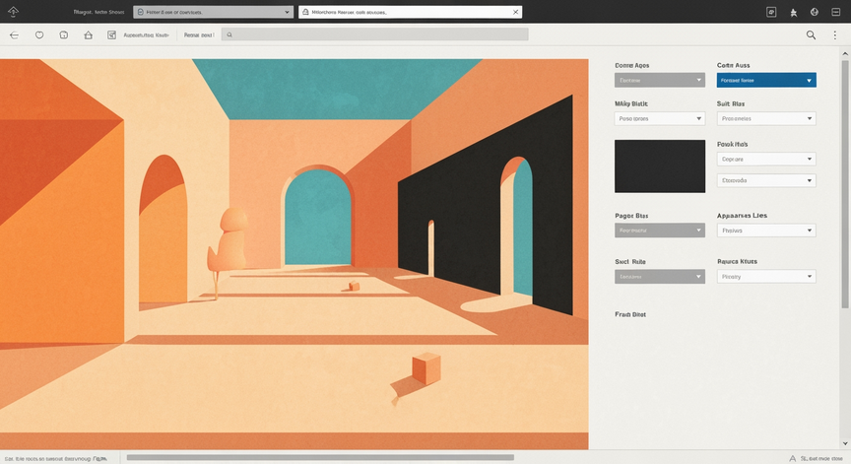Image resolution: width=851 pixels, height=464 pixels.
Task: Click the vertical scrollbar thumb on the right edge
Action: [844, 184]
